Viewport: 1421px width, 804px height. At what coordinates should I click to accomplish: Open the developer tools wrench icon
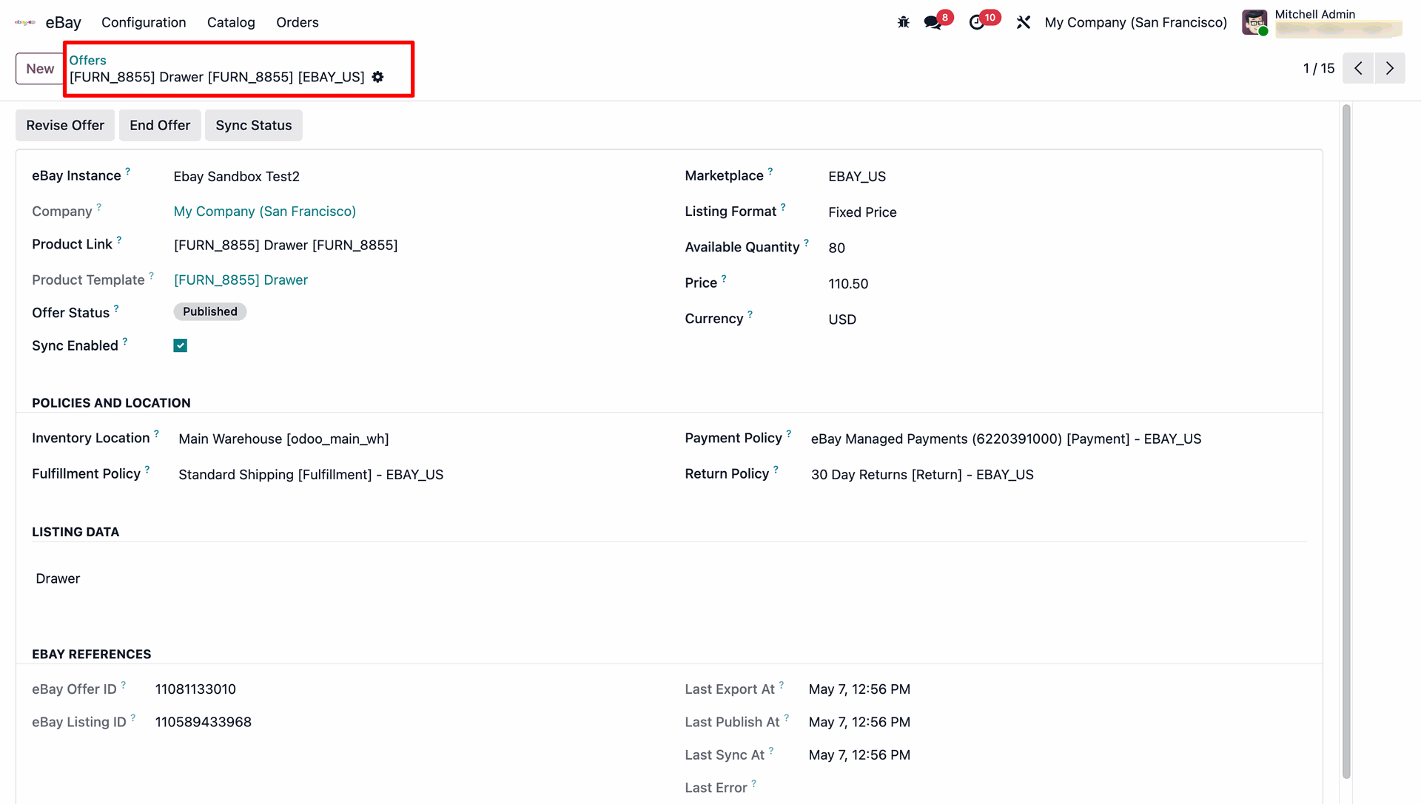click(x=1024, y=22)
